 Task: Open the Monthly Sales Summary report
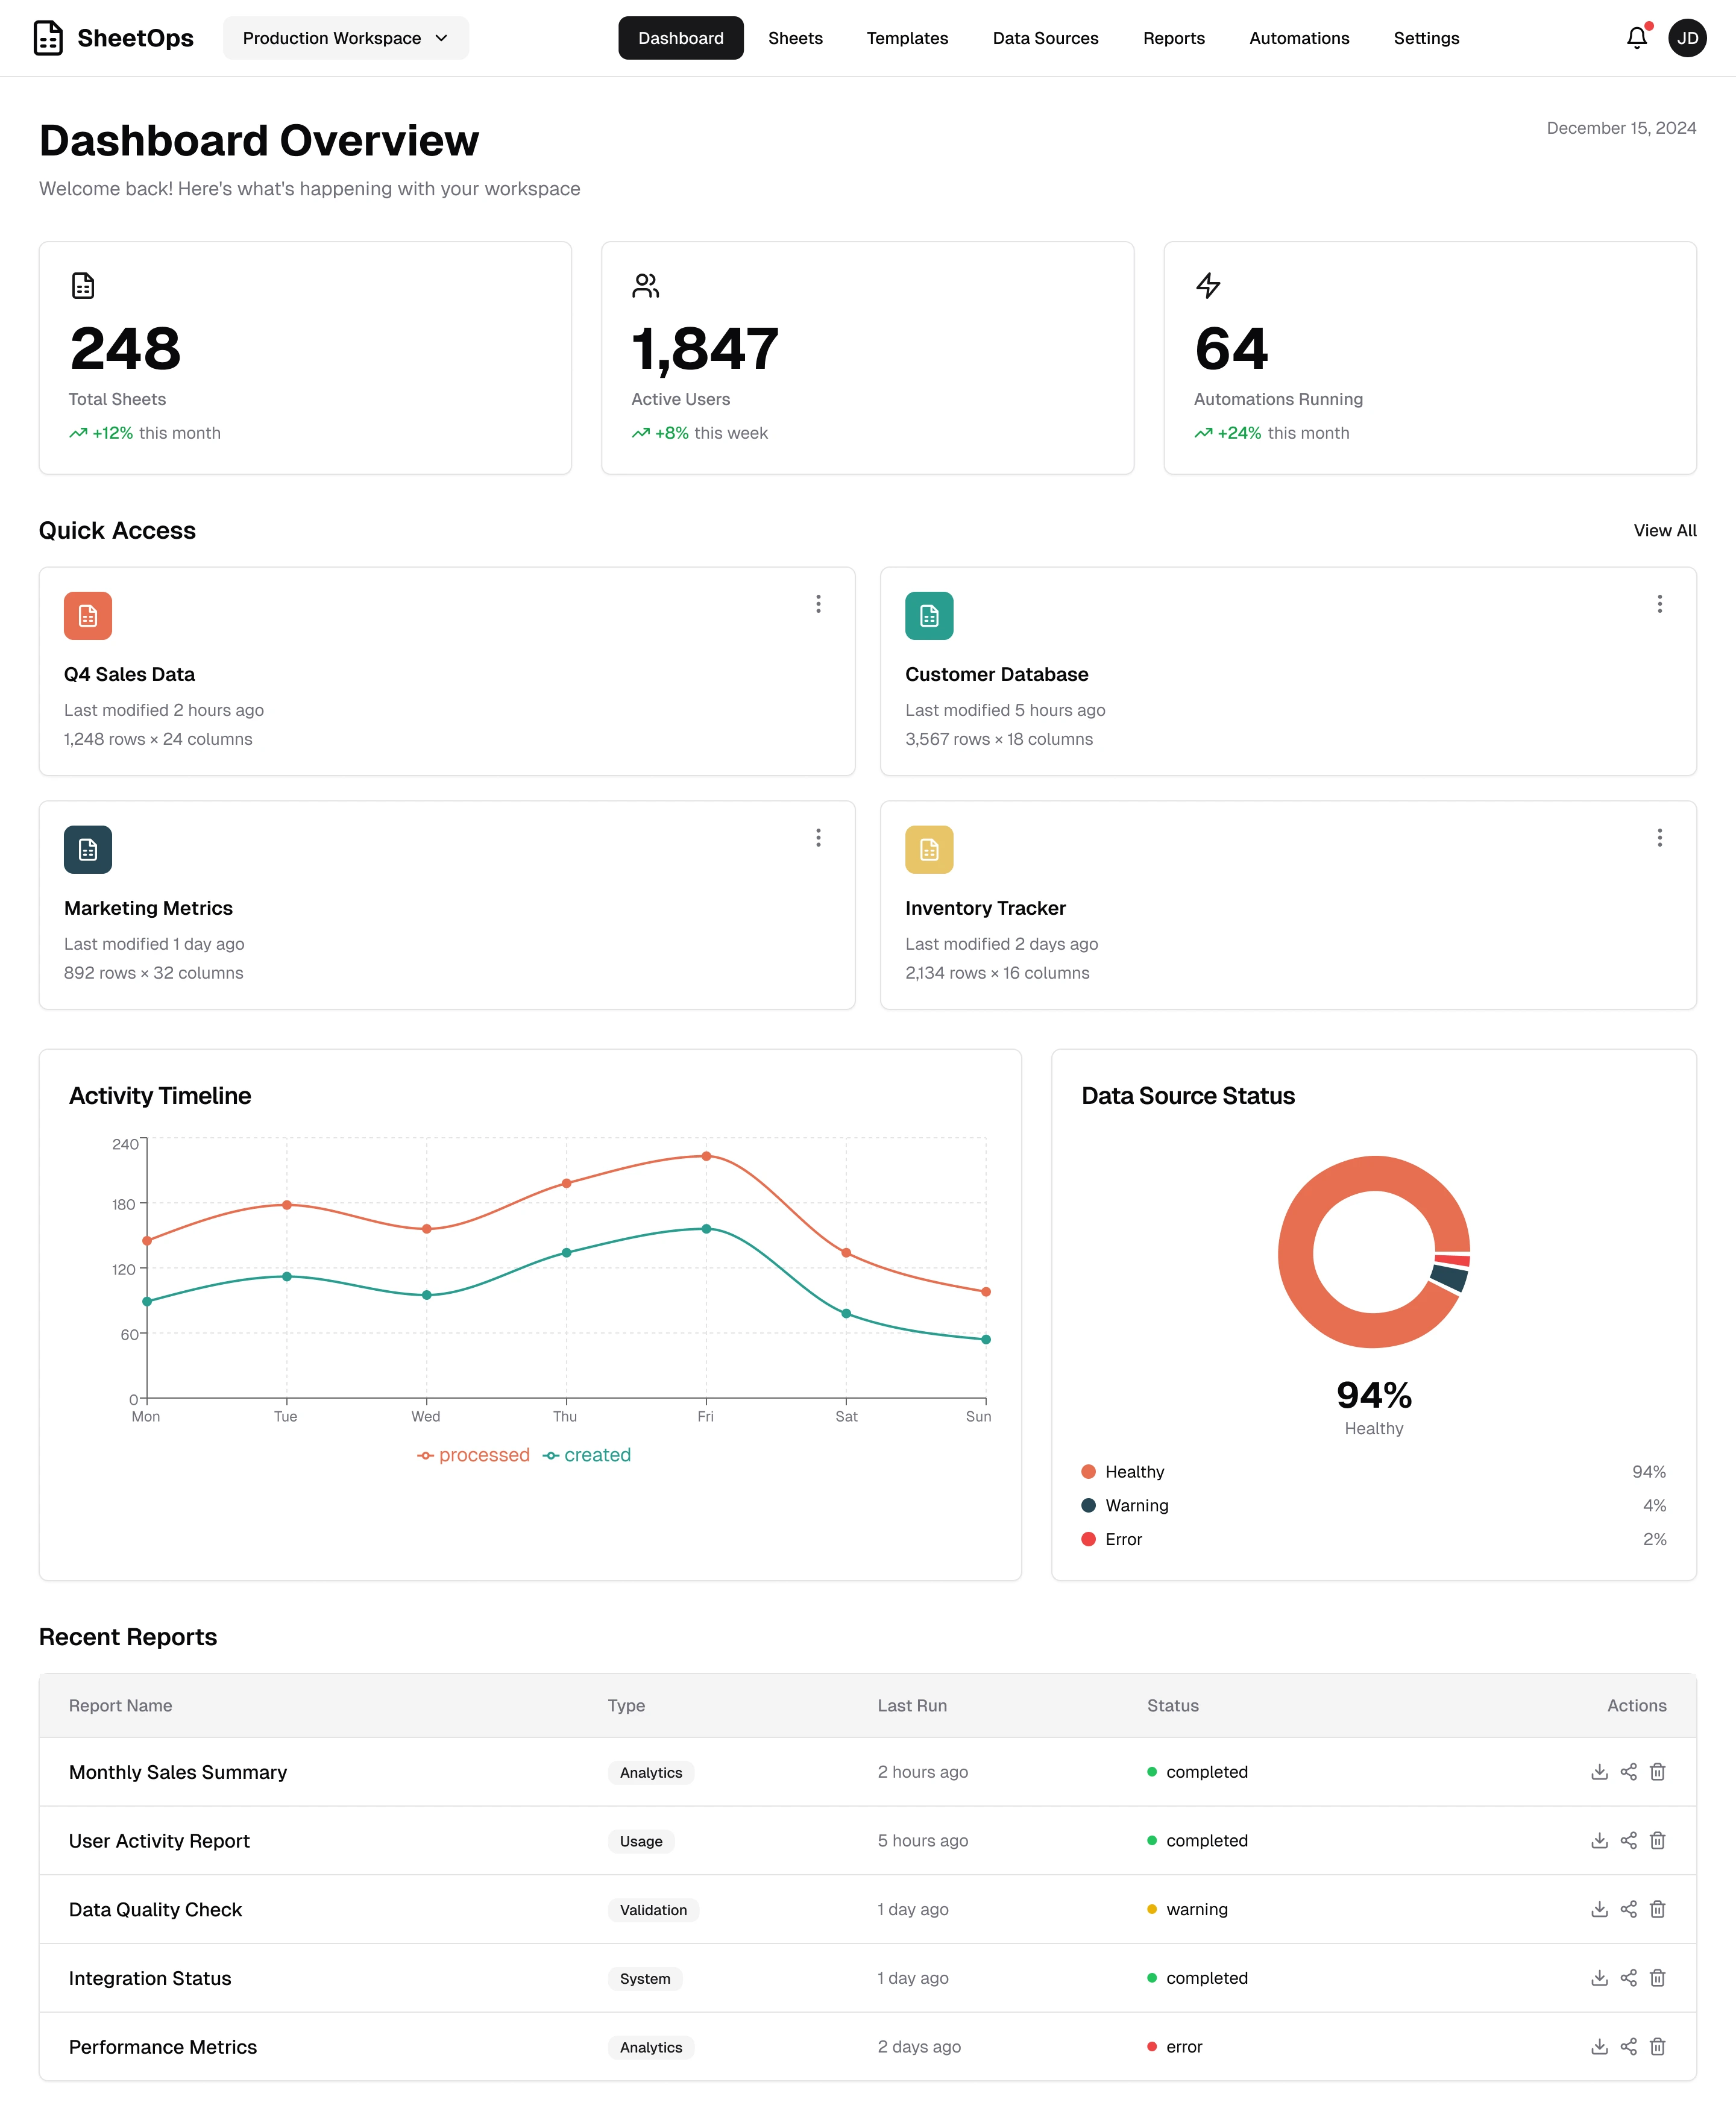click(x=178, y=1771)
